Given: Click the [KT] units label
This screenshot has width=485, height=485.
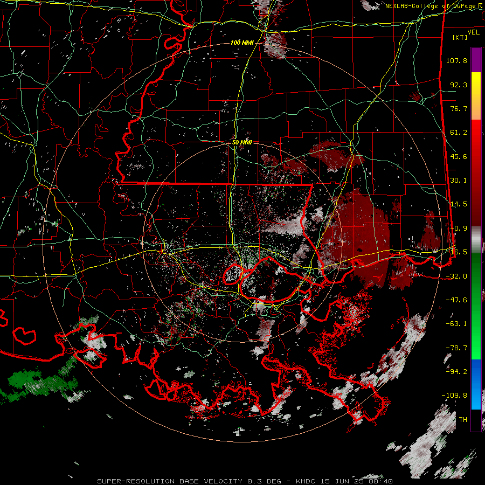Looking at the screenshot, I should (x=460, y=37).
